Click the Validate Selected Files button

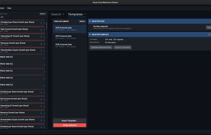coord(101,47)
